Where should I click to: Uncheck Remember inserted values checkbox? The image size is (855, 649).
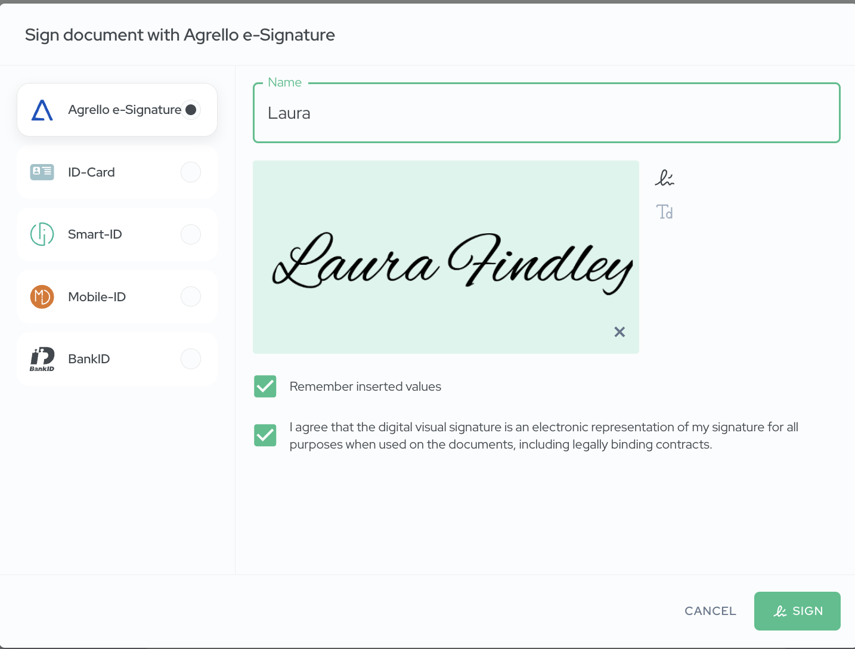point(265,387)
